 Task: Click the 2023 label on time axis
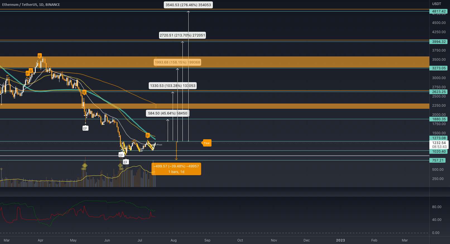[340, 240]
